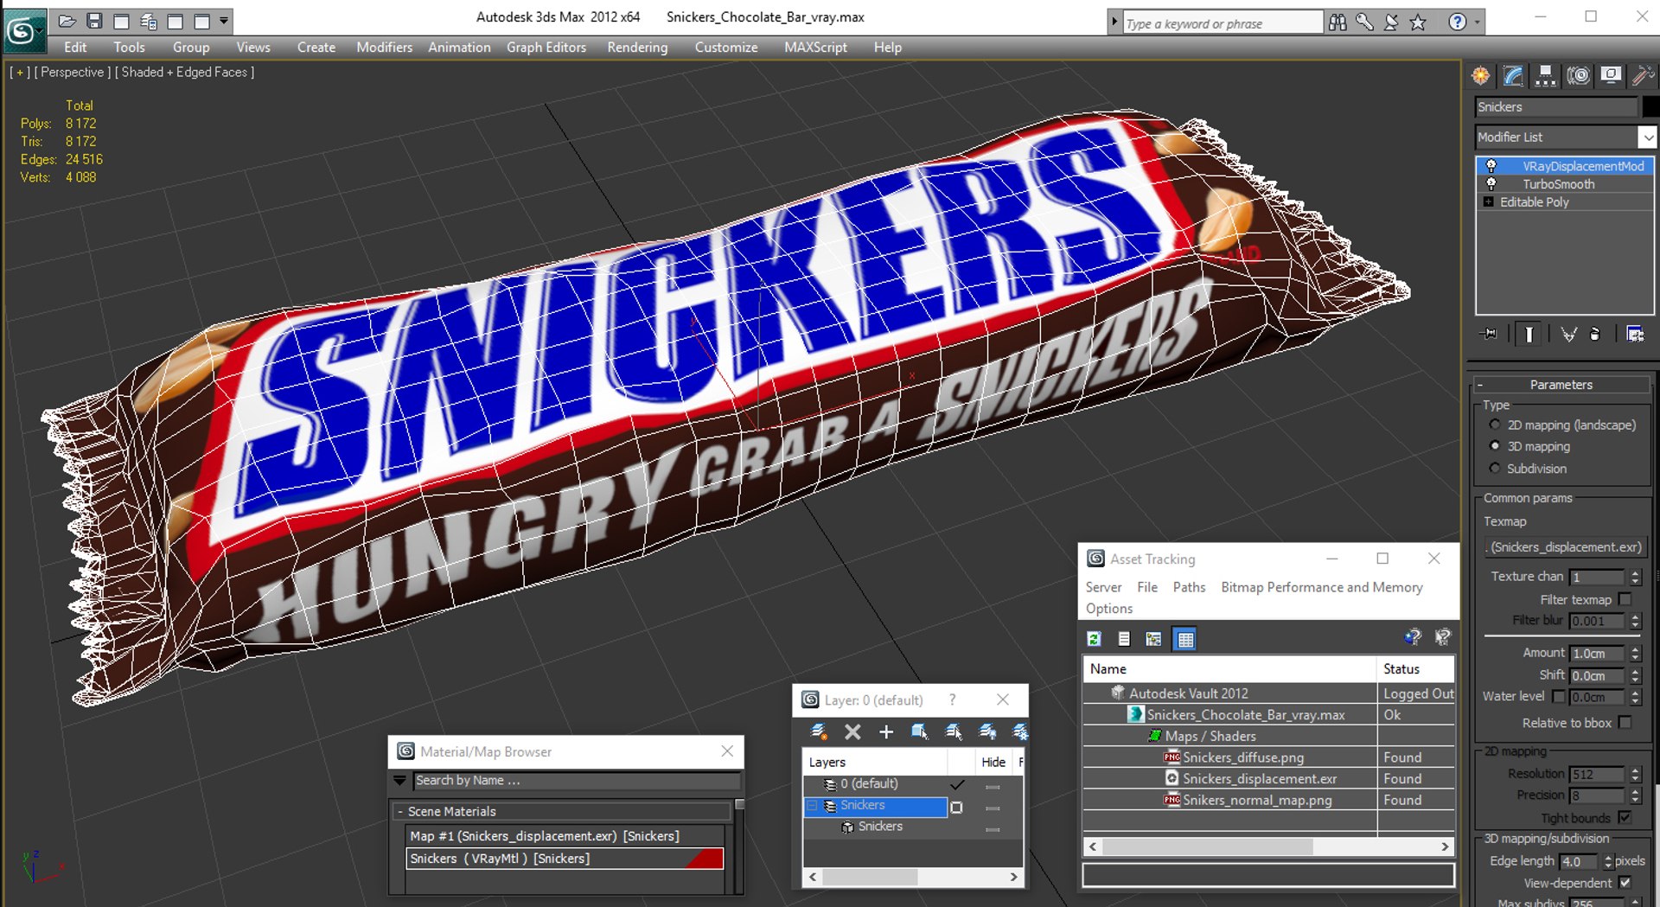Image resolution: width=1660 pixels, height=907 pixels.
Task: Click the binoculars search icon in title bar
Action: [1338, 22]
